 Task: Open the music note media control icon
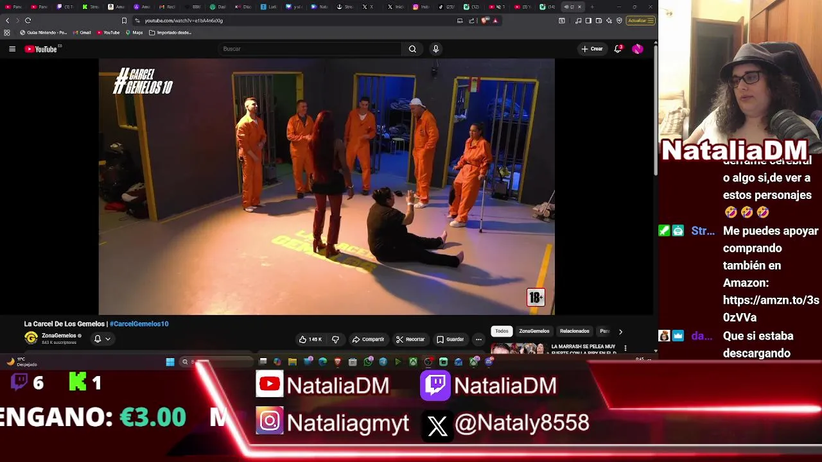coord(578,21)
